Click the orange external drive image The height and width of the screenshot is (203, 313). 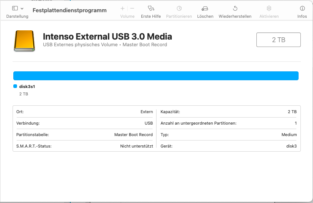(24, 40)
